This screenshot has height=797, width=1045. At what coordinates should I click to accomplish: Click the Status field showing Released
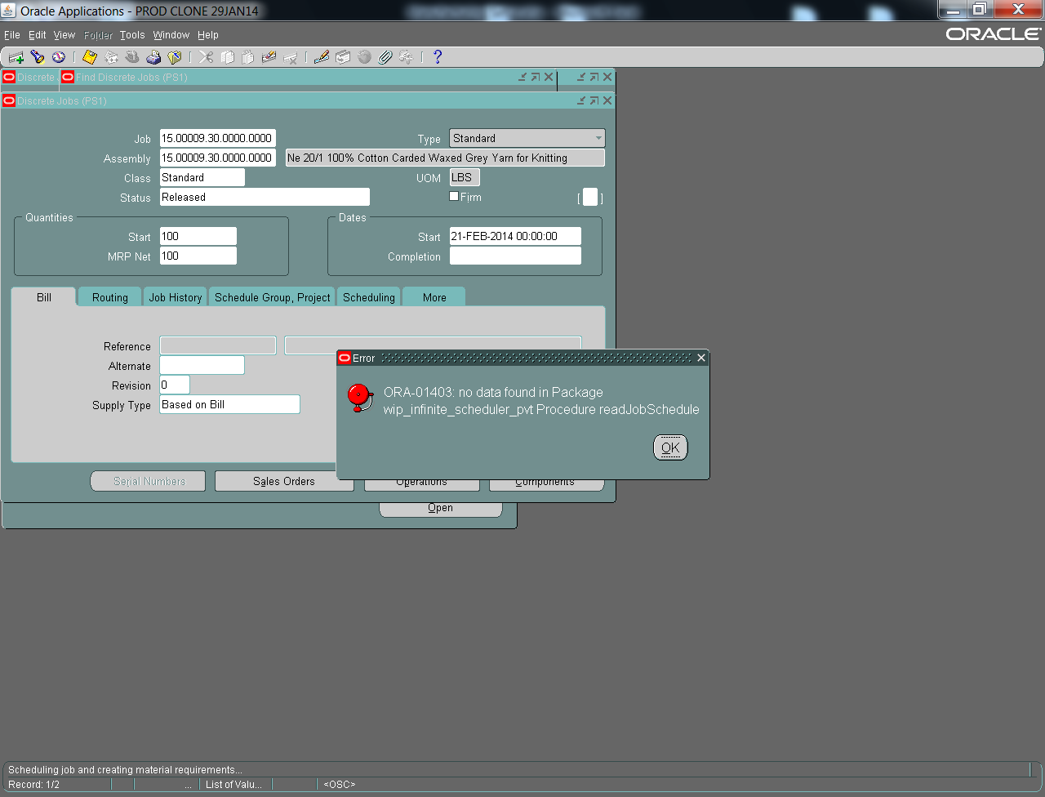(265, 197)
